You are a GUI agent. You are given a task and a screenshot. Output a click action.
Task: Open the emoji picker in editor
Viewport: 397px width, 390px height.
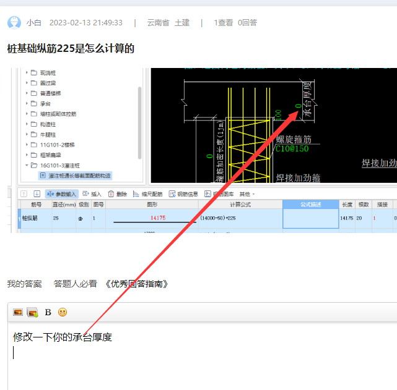tap(63, 313)
